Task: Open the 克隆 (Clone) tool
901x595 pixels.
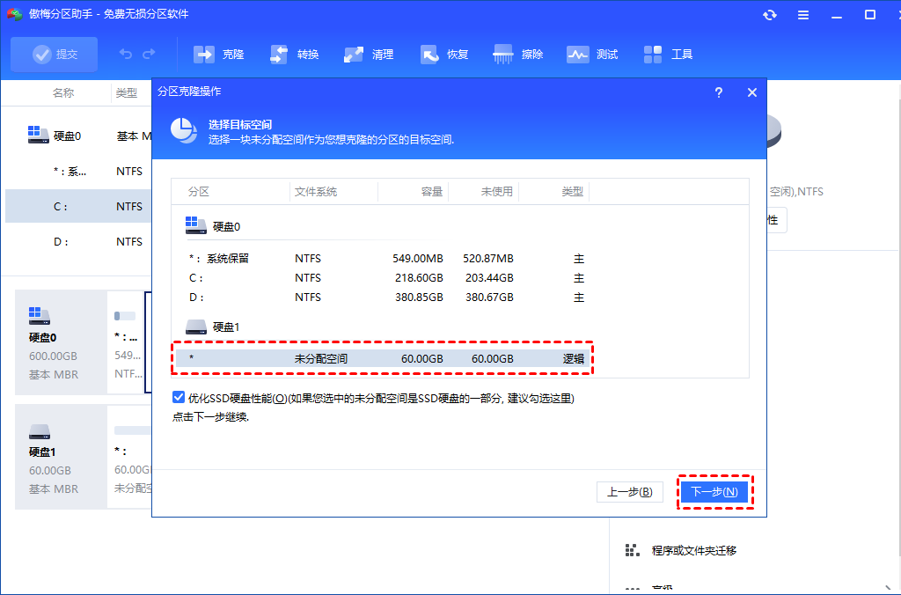Action: pos(218,54)
